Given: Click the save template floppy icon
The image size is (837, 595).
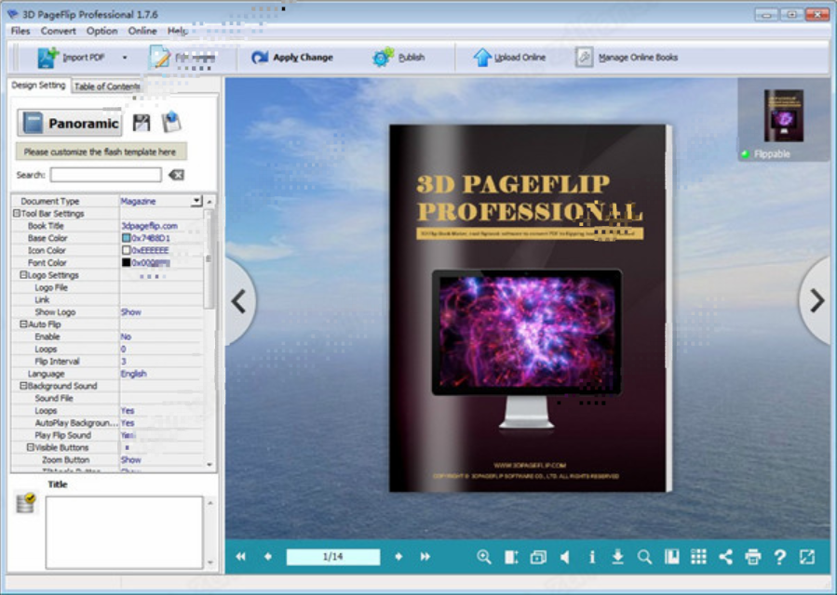Looking at the screenshot, I should 142,123.
